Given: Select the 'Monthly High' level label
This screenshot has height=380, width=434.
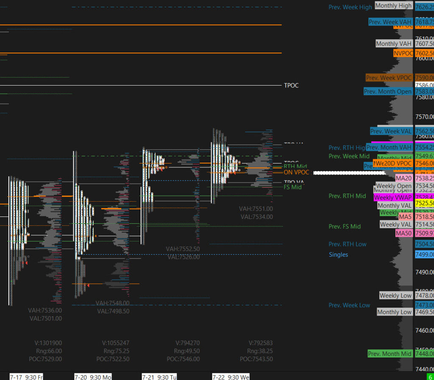Looking at the screenshot, I should 394,6.
